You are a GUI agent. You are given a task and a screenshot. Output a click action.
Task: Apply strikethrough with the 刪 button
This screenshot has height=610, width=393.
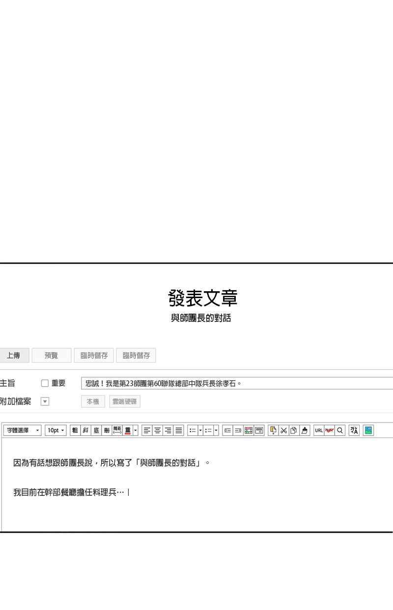pyautogui.click(x=107, y=430)
